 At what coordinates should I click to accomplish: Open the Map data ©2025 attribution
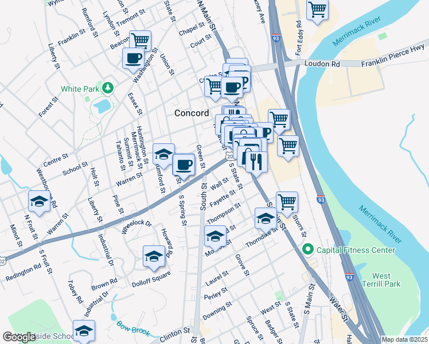click(404, 340)
